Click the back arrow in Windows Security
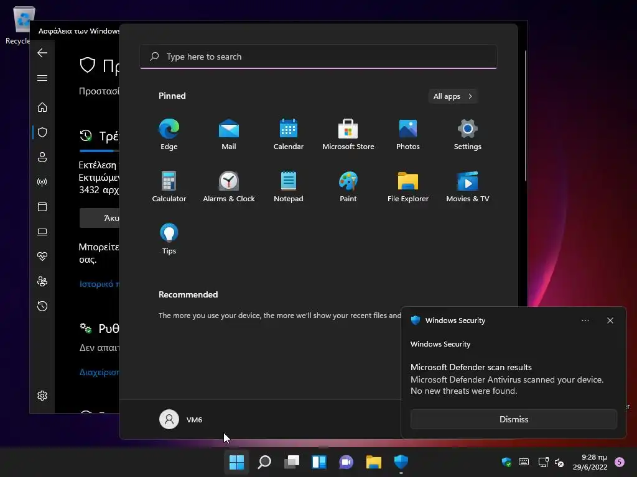Screen dimensions: 637x477 (x=42, y=53)
